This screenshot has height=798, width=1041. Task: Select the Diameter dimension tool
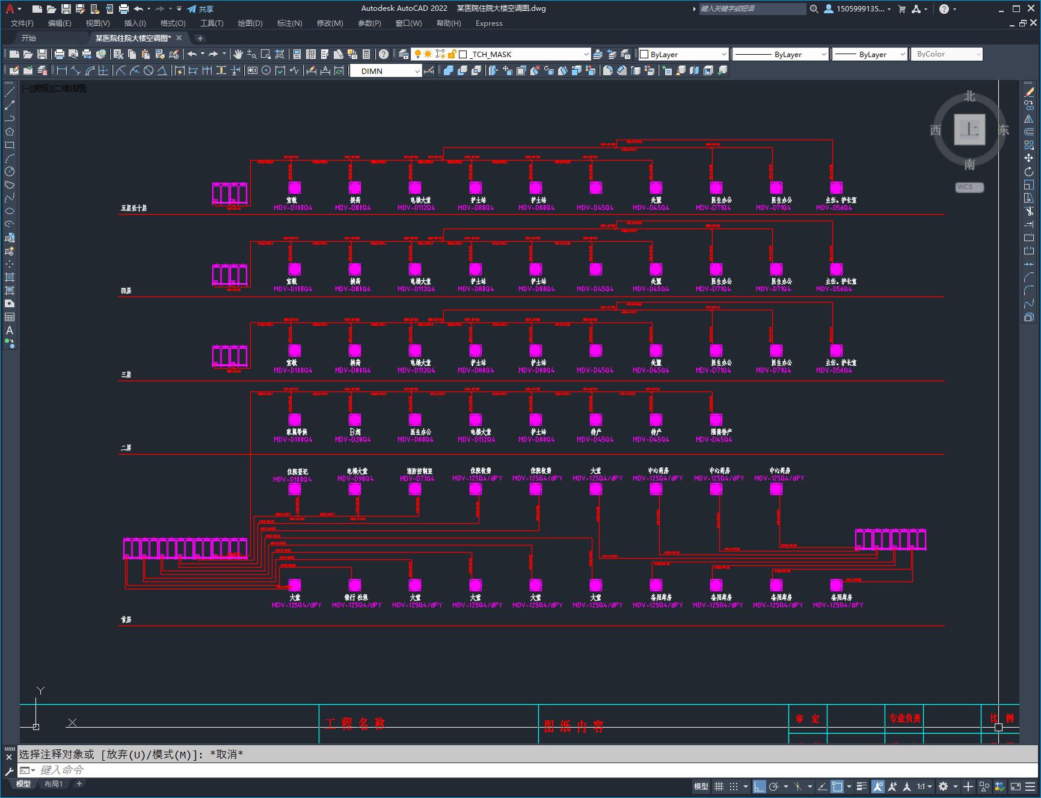149,70
